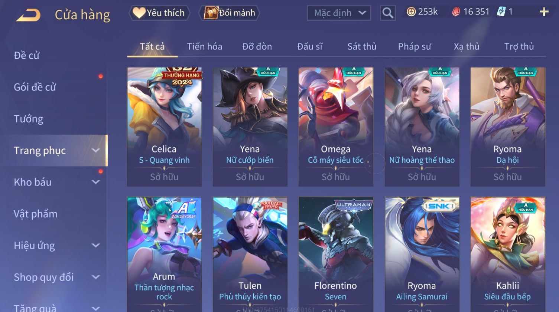Screen dimensions: 559x312
Task: Select the Omega Cỗ máy siêu tốc card
Action: click(336, 127)
